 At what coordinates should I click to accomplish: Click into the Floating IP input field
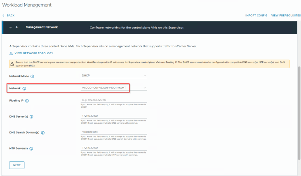[114, 100]
